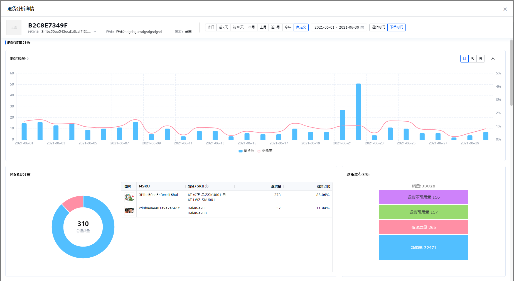Click the info icon beside 品名/SKU

206,186
